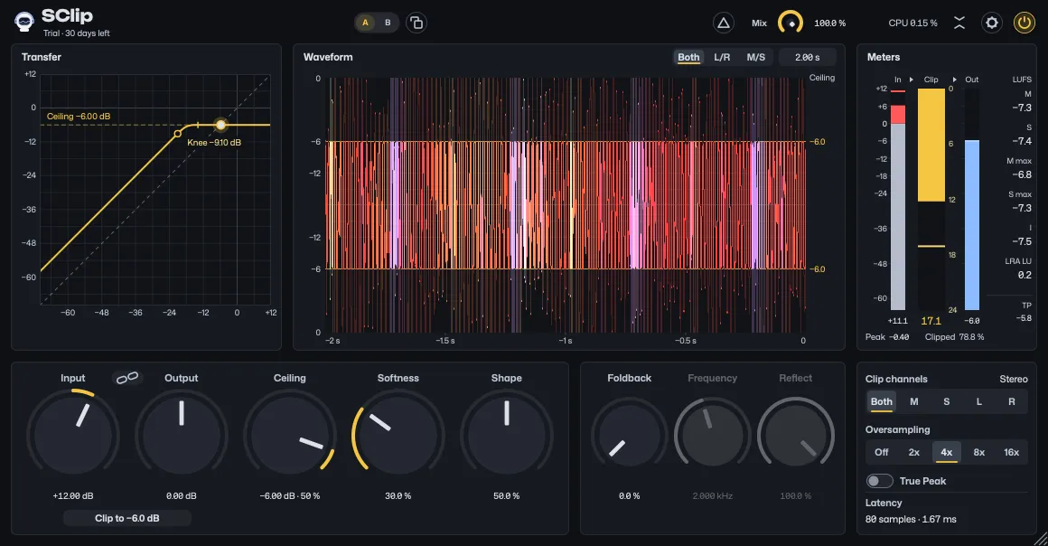The width and height of the screenshot is (1048, 546).
Task: Click the Output knob
Action: 181,436
